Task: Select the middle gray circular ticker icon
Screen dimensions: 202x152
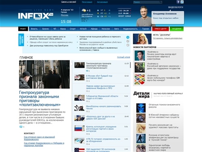Action: 128,41
